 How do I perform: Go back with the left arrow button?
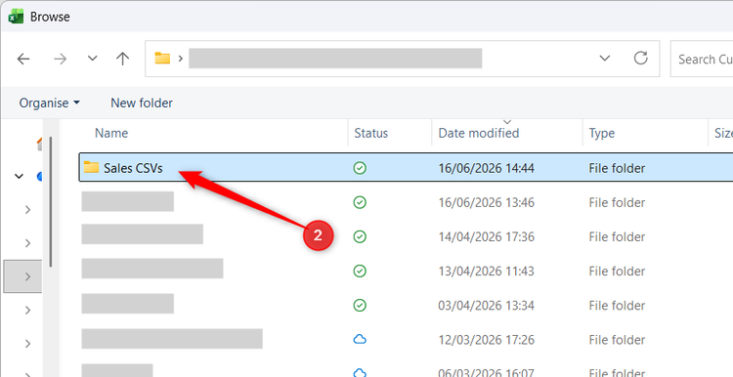tap(22, 59)
